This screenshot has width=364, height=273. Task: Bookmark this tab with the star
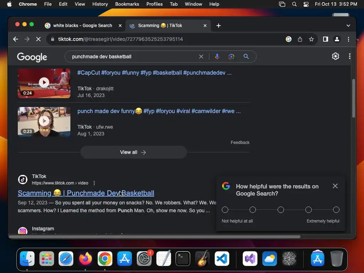311,39
